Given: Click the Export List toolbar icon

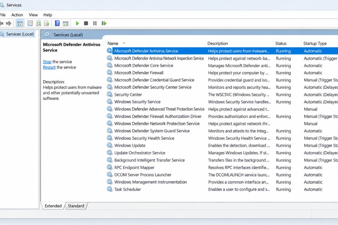Looking at the screenshot, I should [x=47, y=23].
